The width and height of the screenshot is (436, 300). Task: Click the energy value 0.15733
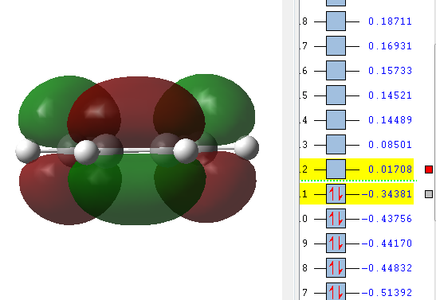click(x=390, y=71)
